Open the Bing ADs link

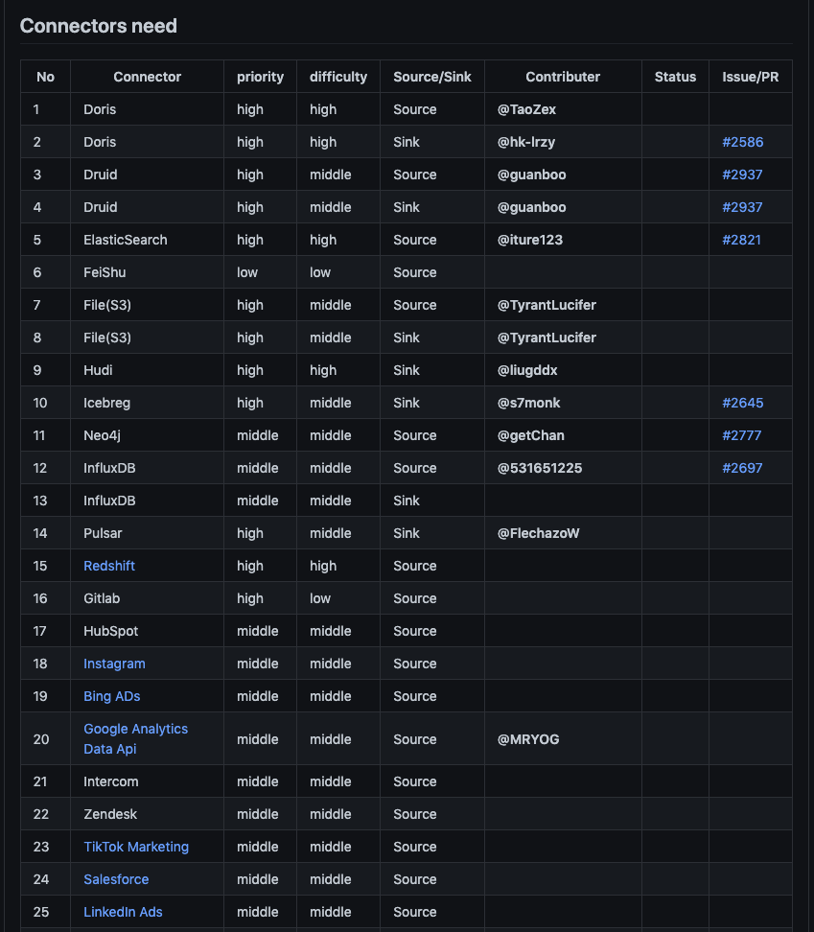(111, 696)
